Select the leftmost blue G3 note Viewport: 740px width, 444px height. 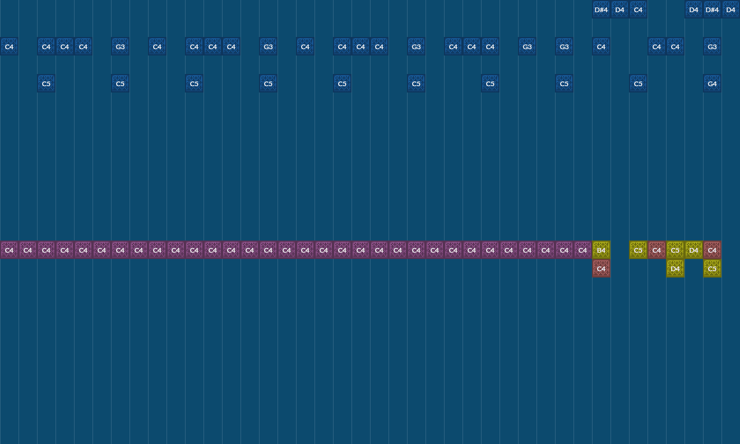120,46
